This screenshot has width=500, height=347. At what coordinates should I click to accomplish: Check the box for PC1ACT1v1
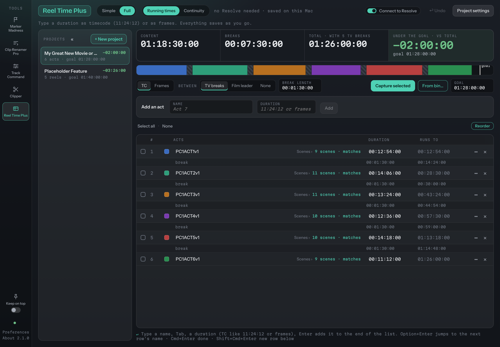coord(143,152)
